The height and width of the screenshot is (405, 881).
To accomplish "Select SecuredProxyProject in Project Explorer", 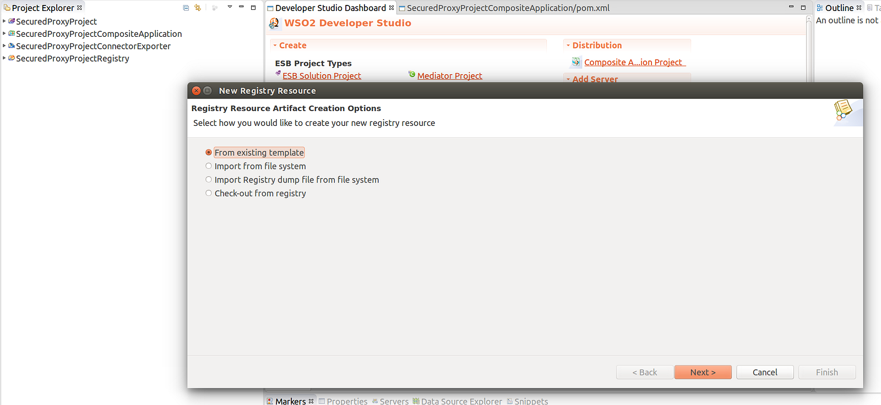I will pyautogui.click(x=56, y=21).
